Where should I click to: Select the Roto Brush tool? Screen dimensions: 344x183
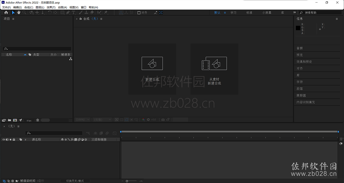coord(99,12)
